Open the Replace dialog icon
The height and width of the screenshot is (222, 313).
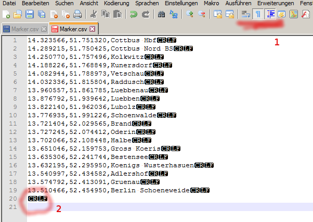click(x=174, y=15)
